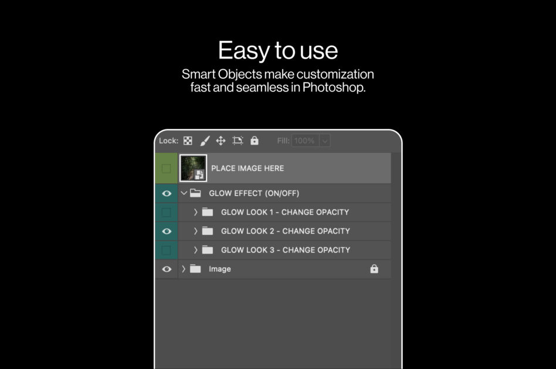The height and width of the screenshot is (369, 556).
Task: Click the GLOW LOOK 3 folder icon
Action: (x=208, y=250)
